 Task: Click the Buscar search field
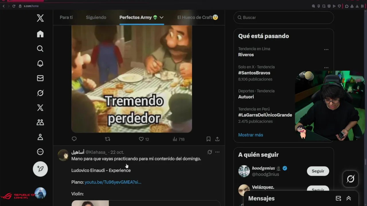coord(284,17)
